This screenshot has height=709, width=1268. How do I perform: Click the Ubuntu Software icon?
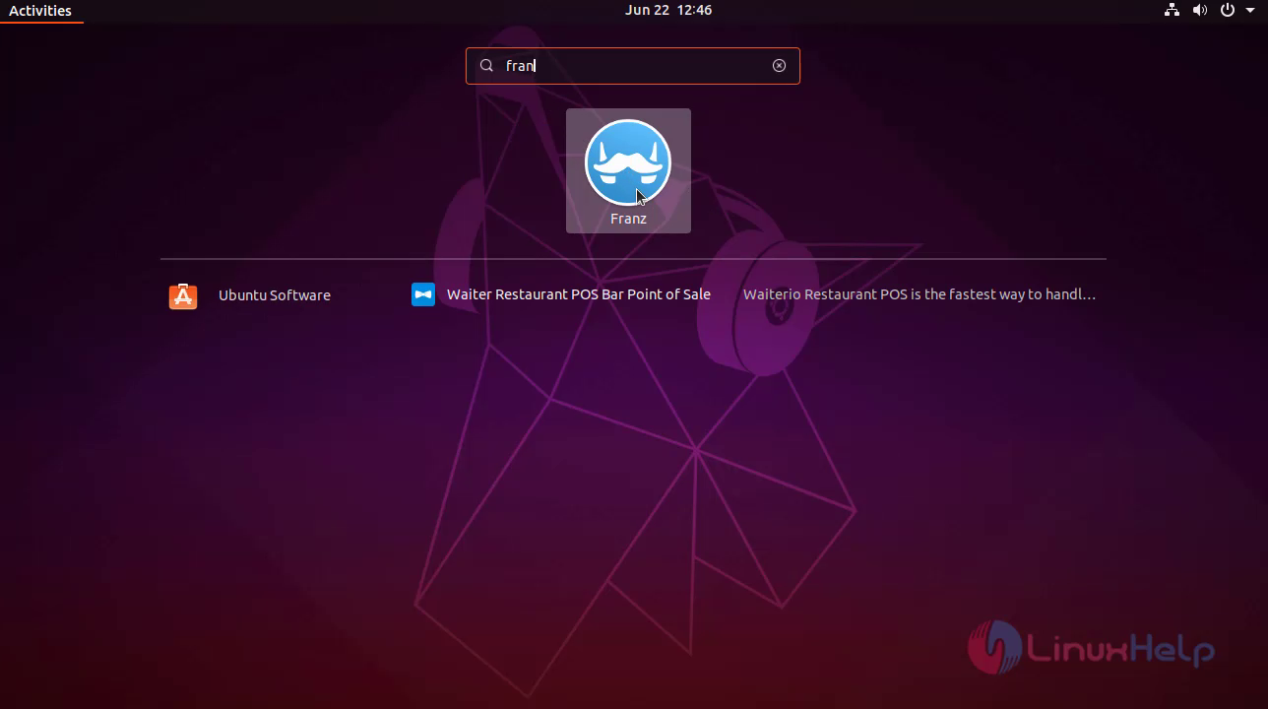click(183, 295)
